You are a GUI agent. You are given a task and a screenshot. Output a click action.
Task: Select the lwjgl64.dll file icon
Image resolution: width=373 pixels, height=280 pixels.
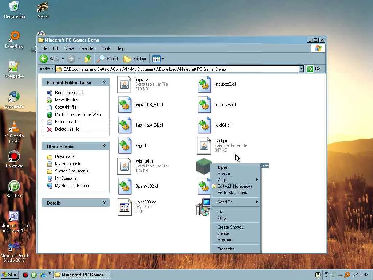(204, 125)
